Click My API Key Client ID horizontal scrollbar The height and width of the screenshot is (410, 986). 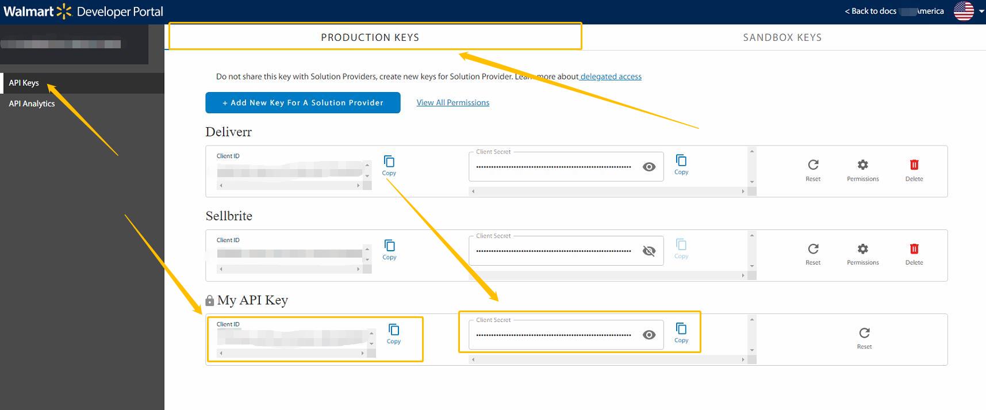tap(292, 353)
